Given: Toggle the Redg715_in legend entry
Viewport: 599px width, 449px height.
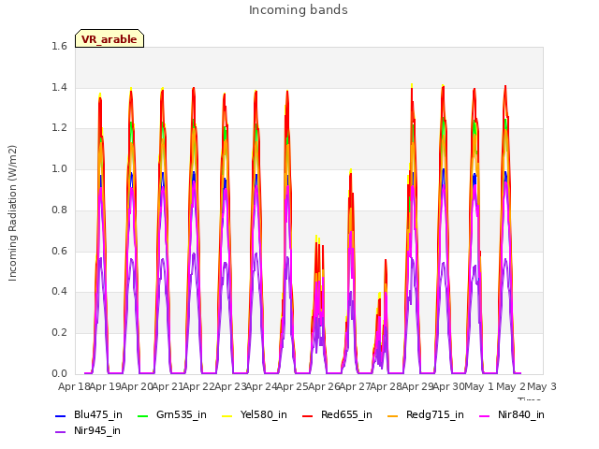Looking at the screenshot, I should pyautogui.click(x=426, y=415).
